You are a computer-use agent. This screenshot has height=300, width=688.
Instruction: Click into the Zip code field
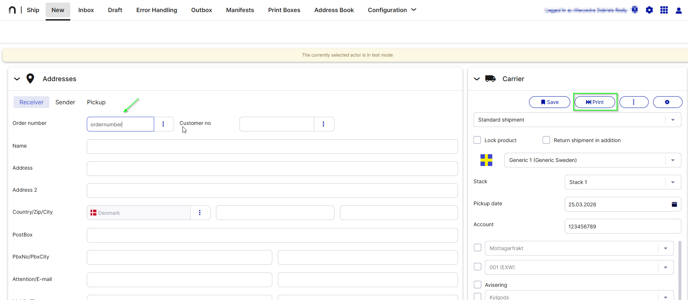pos(275,213)
